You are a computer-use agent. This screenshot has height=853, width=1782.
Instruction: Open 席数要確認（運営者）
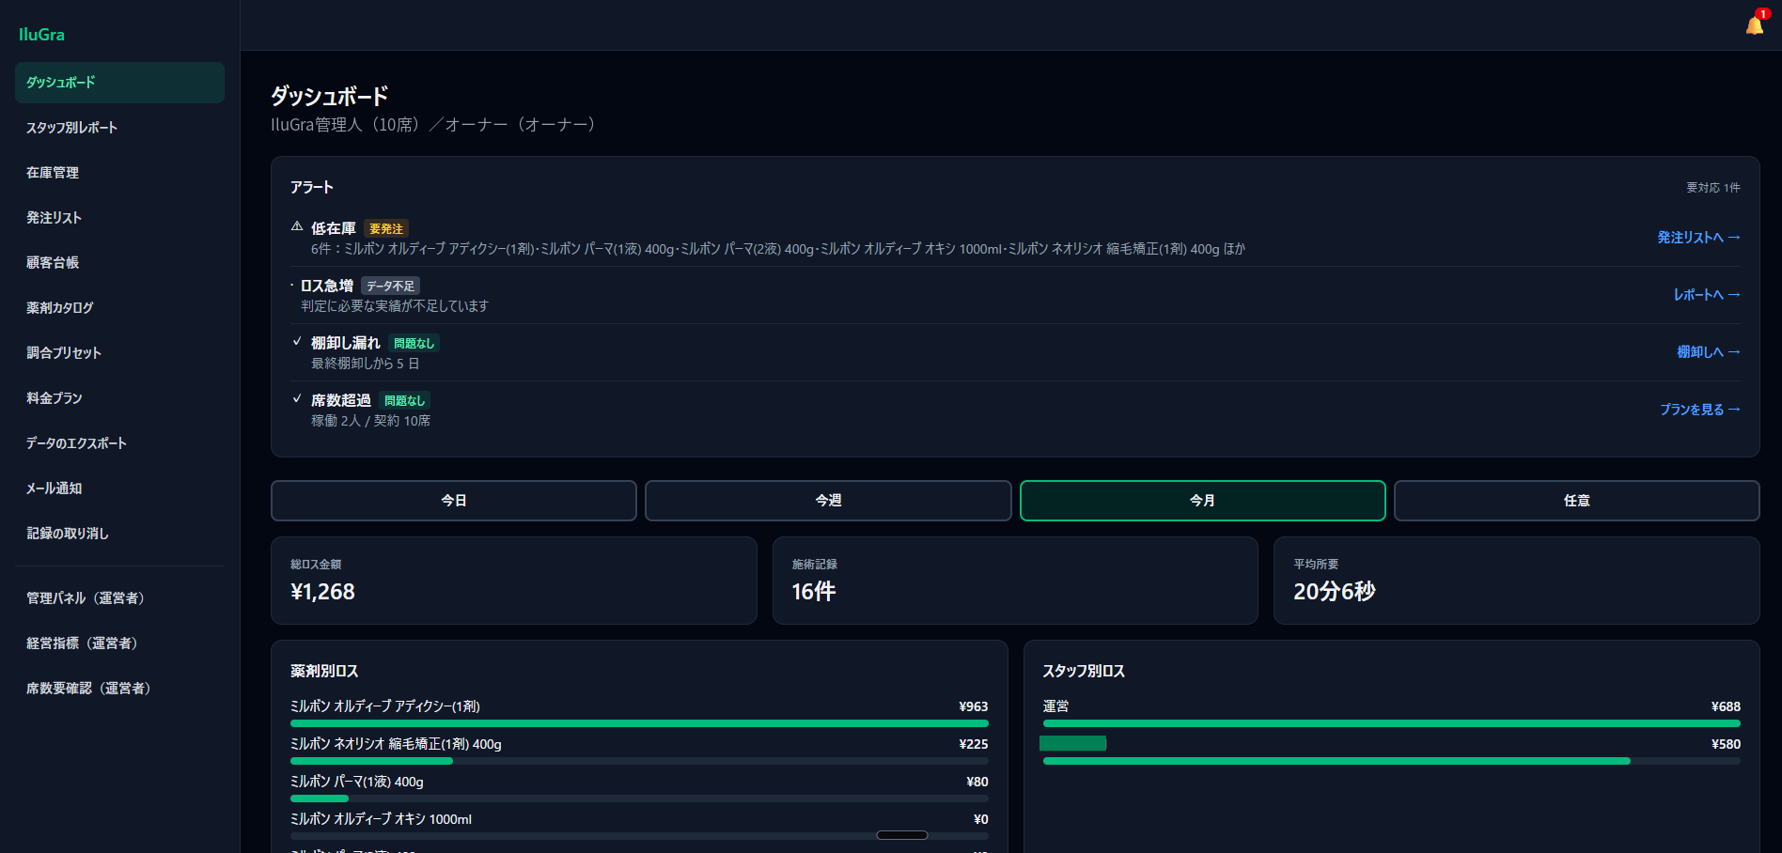[x=119, y=689]
